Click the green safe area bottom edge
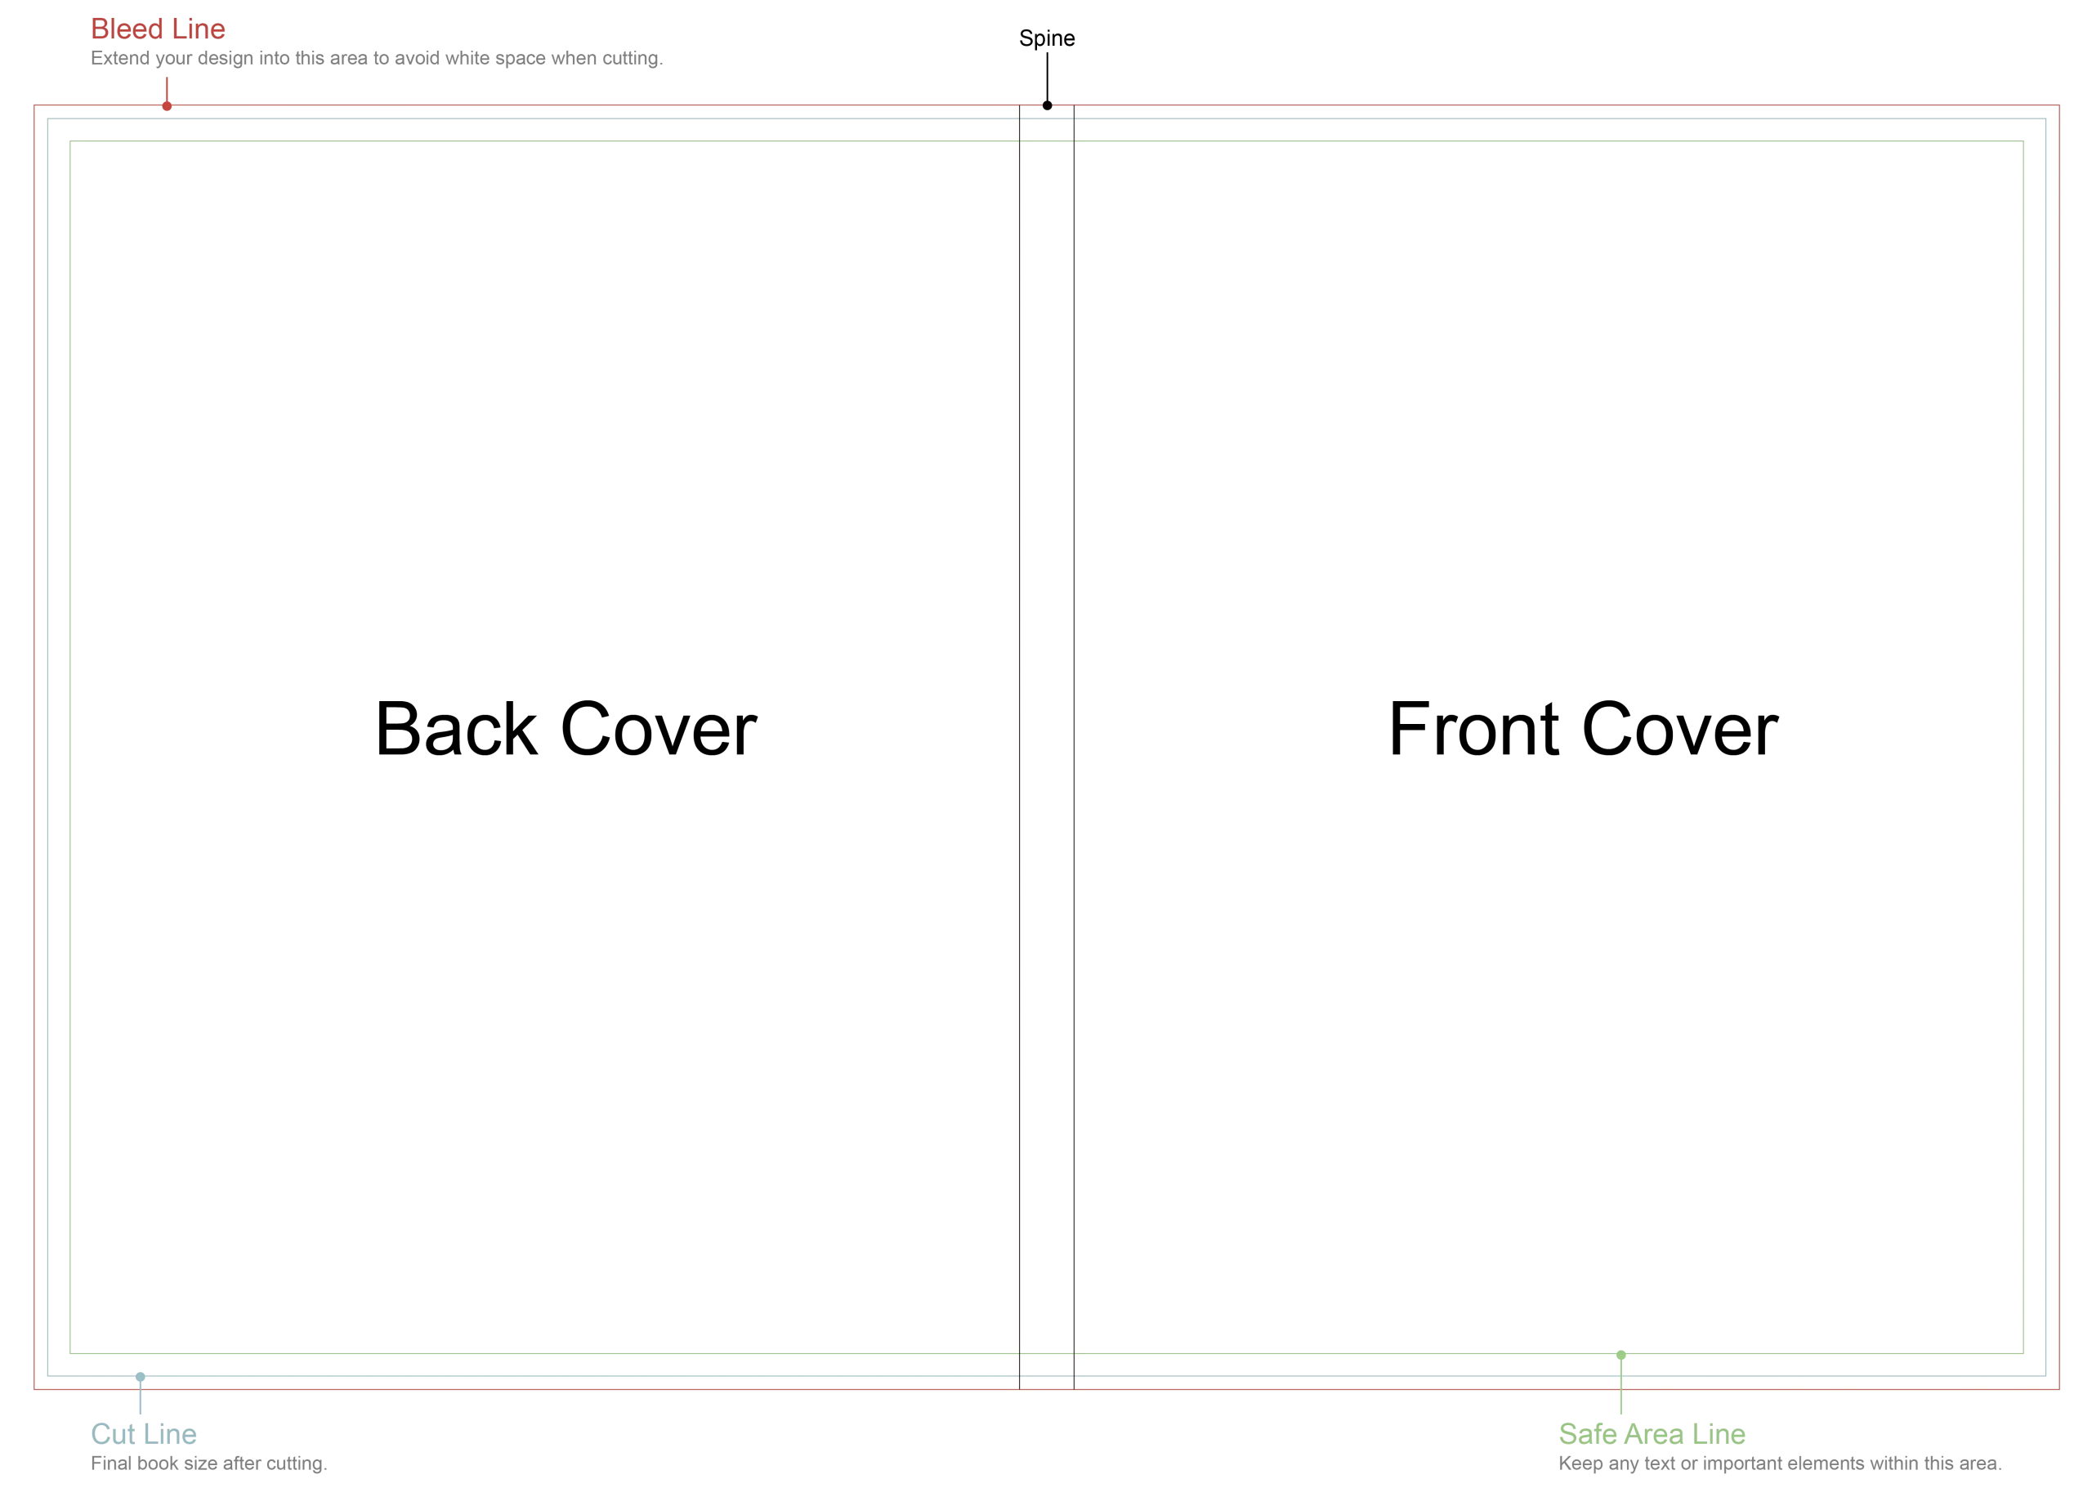The width and height of the screenshot is (2092, 1488). 550,1353
